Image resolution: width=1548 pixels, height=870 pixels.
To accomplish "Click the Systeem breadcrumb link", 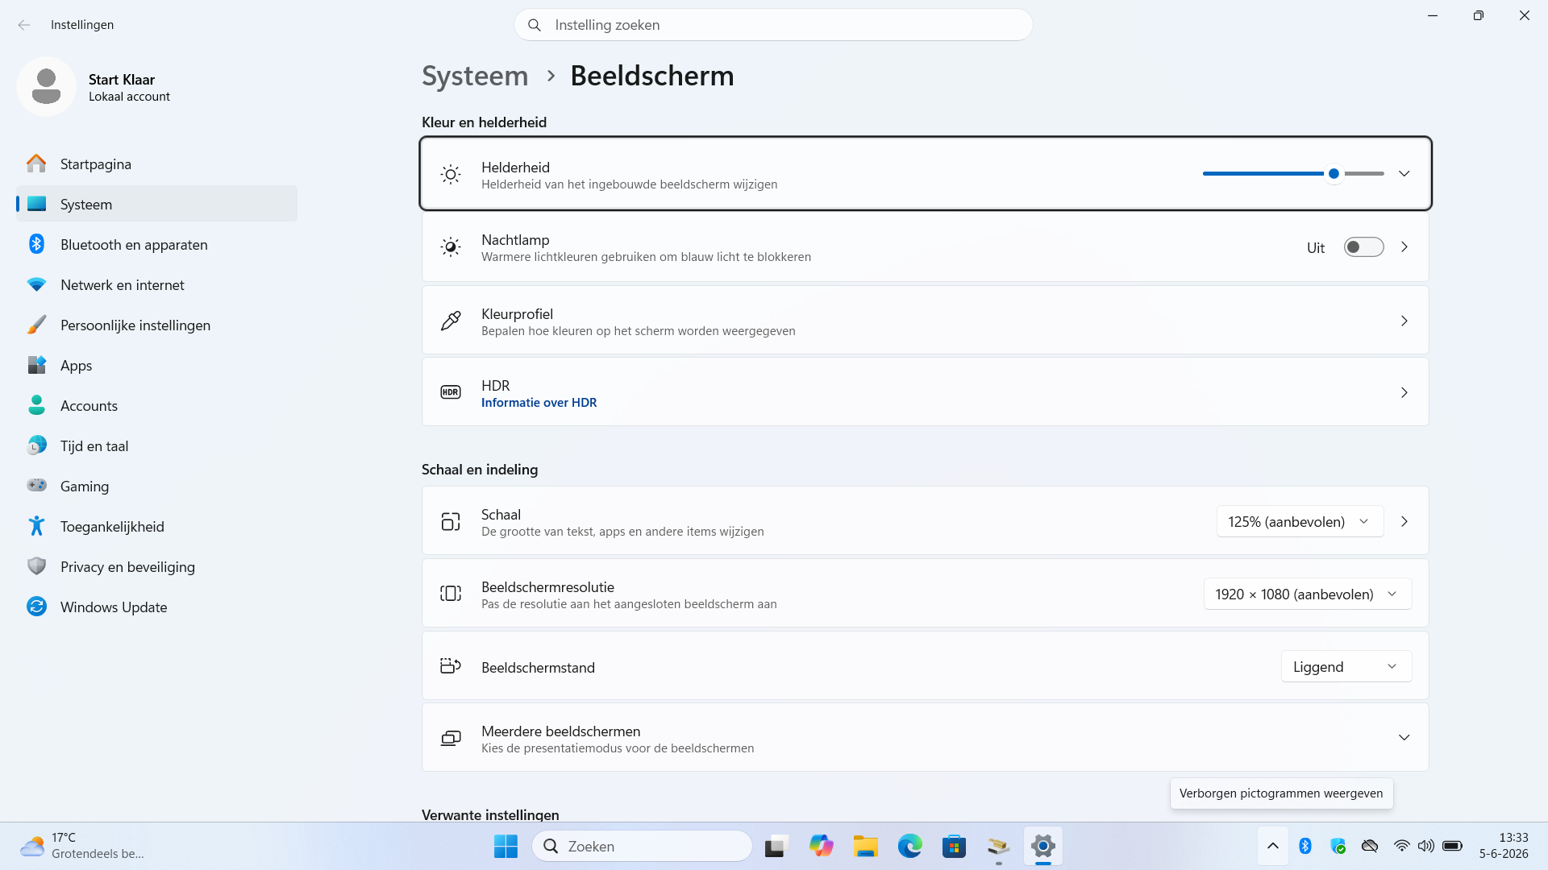I will click(x=475, y=76).
